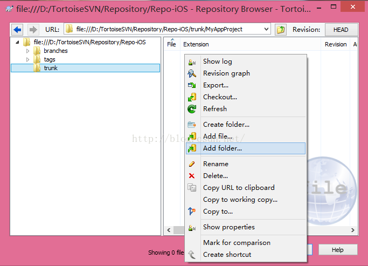
Task: Focus the repository URL input field
Action: [x=168, y=29]
